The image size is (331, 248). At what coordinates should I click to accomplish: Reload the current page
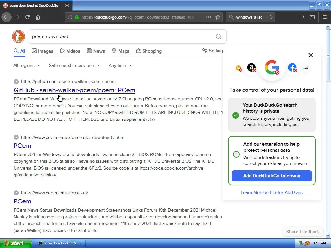pos(27,17)
